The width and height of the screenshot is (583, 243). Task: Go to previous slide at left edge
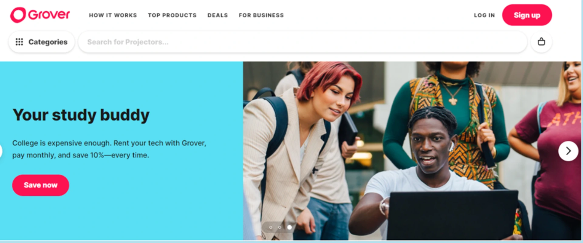tap(1, 151)
